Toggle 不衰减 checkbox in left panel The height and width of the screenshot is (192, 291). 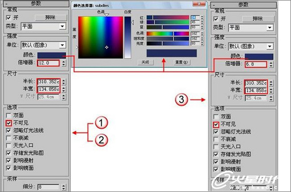click(8, 138)
